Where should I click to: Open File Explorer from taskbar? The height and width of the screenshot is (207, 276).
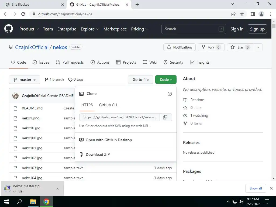point(33,202)
